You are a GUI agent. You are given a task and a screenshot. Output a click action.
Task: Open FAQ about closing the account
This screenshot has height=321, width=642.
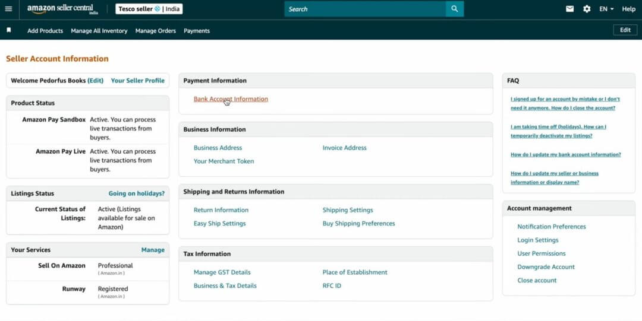pyautogui.click(x=565, y=103)
